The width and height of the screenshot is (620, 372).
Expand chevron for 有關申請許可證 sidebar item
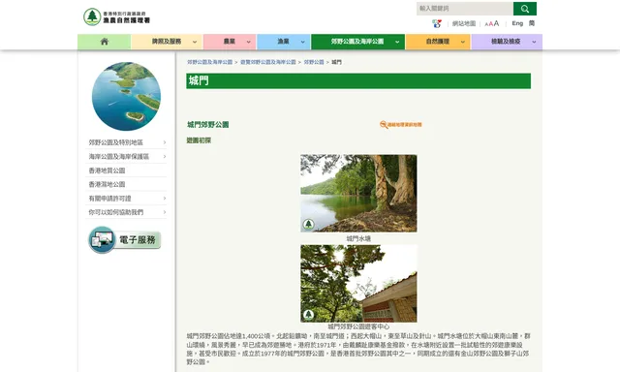pyautogui.click(x=165, y=199)
